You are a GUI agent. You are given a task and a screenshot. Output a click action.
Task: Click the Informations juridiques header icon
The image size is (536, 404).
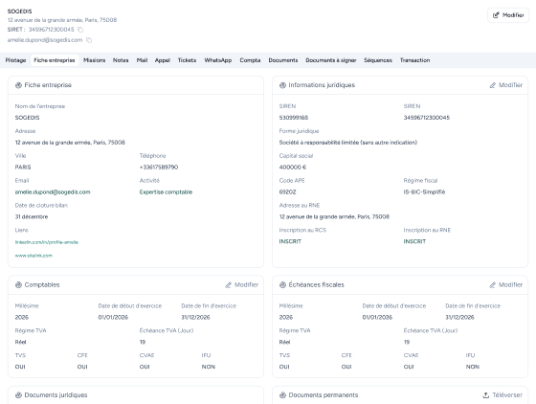tap(282, 85)
